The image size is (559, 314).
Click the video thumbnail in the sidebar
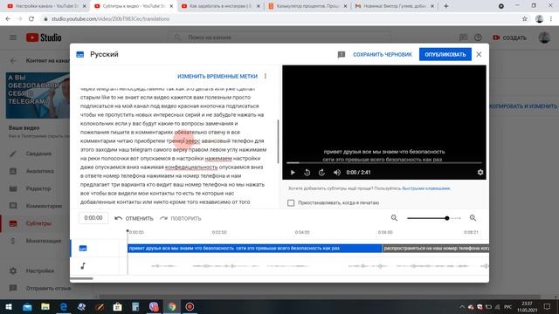[x=38, y=95]
